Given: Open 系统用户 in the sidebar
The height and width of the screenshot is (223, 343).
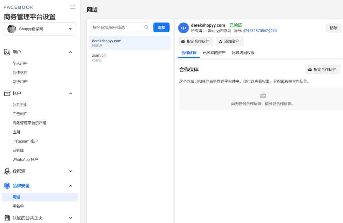Looking at the screenshot, I should point(20,82).
